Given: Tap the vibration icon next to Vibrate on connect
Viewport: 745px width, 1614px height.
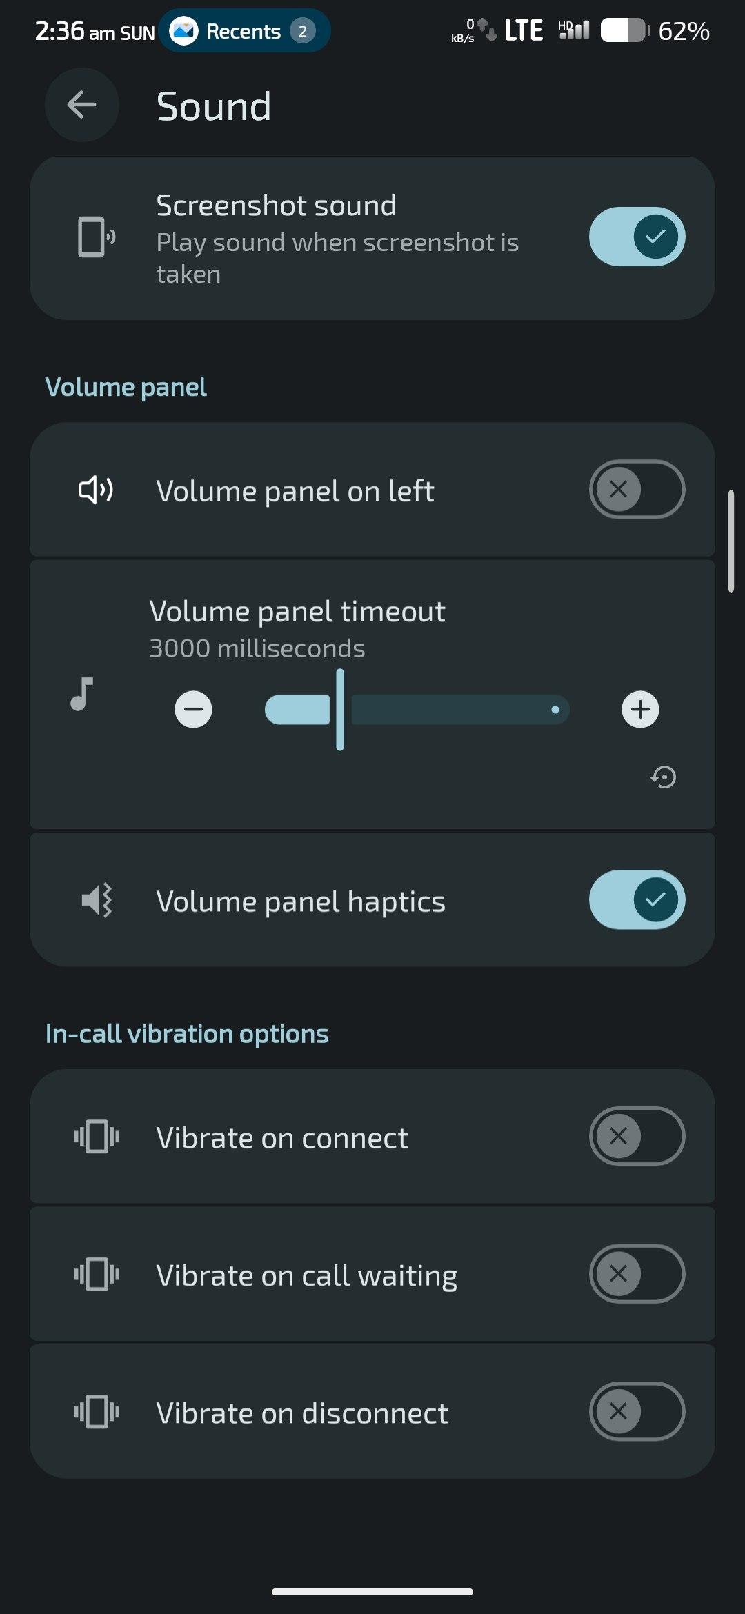Looking at the screenshot, I should click(x=97, y=1137).
